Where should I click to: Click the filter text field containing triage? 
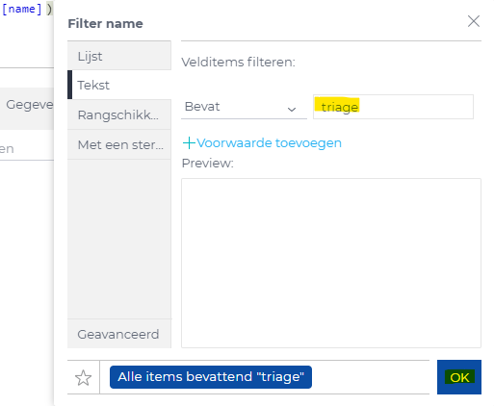tap(393, 107)
